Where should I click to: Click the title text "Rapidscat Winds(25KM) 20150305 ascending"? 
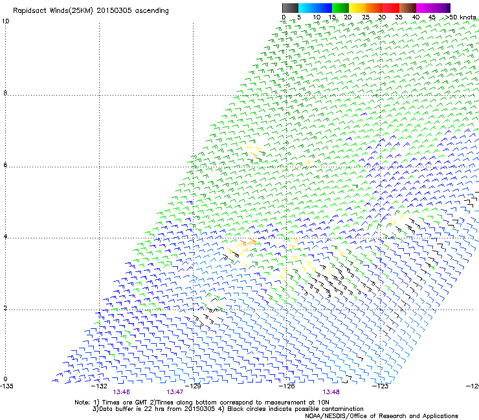[91, 11]
